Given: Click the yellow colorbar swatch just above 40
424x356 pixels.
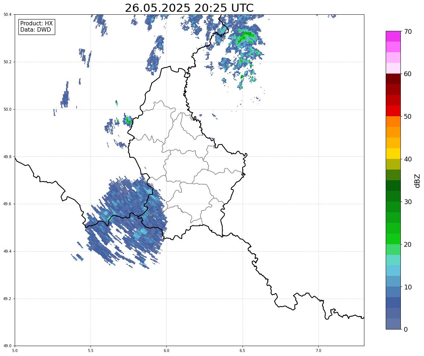Looking at the screenshot, I should click(x=393, y=154).
